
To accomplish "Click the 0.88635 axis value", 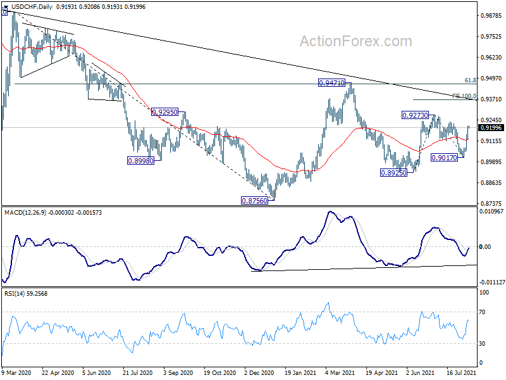I will [491, 183].
